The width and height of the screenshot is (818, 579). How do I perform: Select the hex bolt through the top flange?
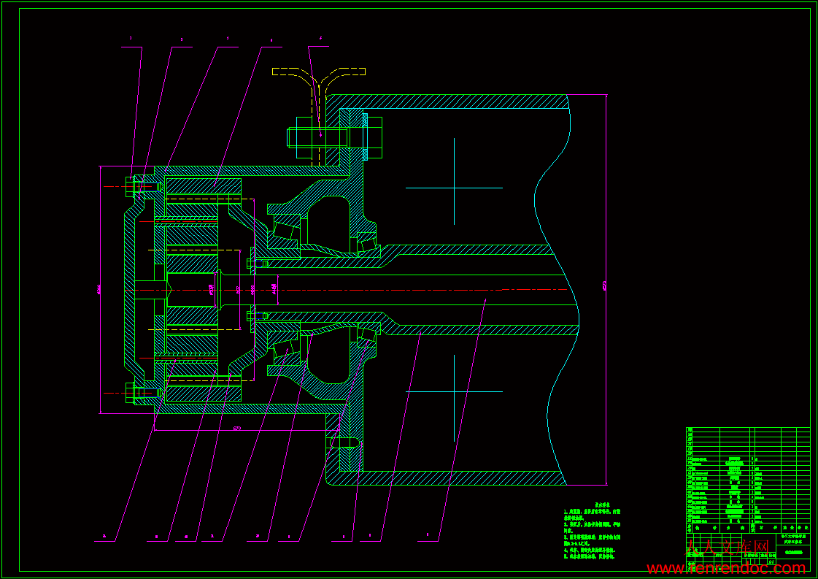[x=334, y=137]
